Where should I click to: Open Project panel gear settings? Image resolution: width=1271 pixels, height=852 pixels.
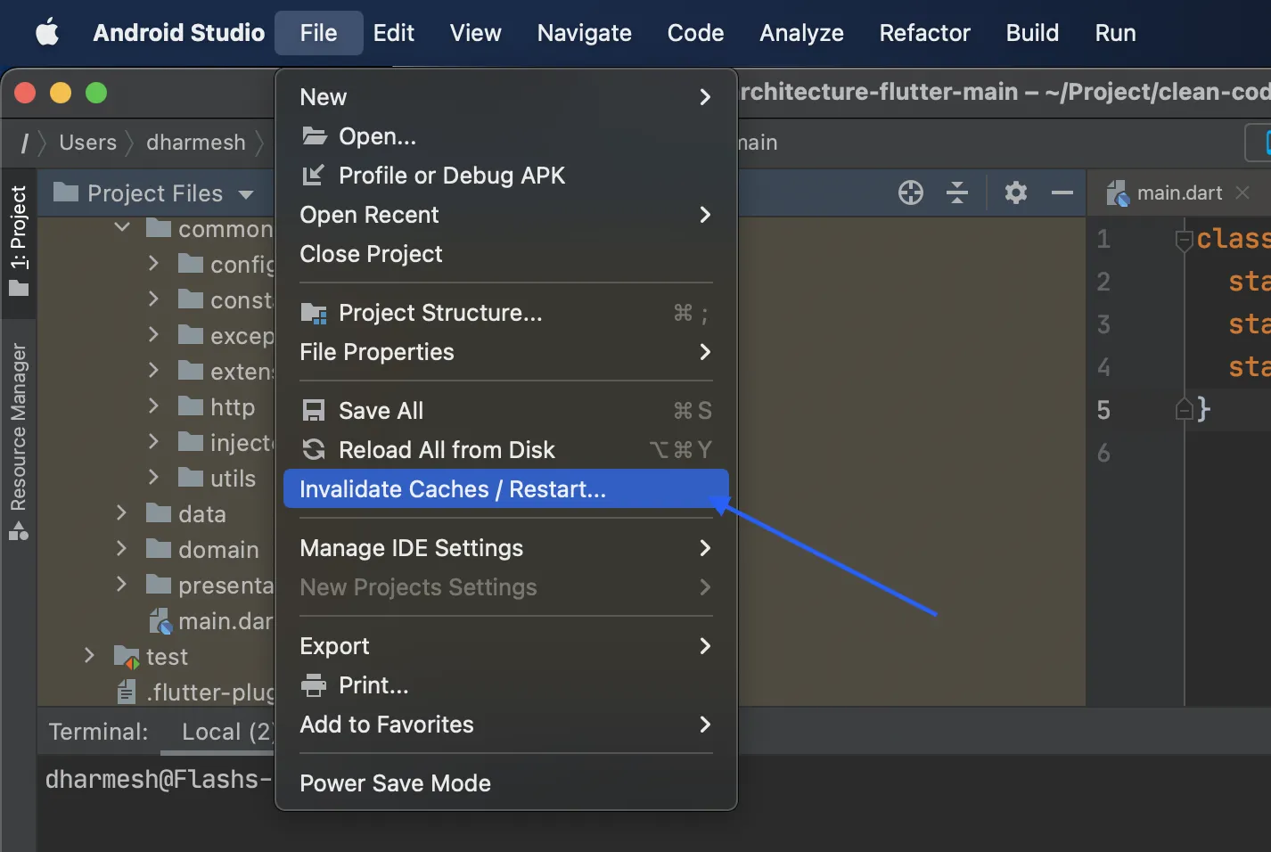pos(1015,193)
